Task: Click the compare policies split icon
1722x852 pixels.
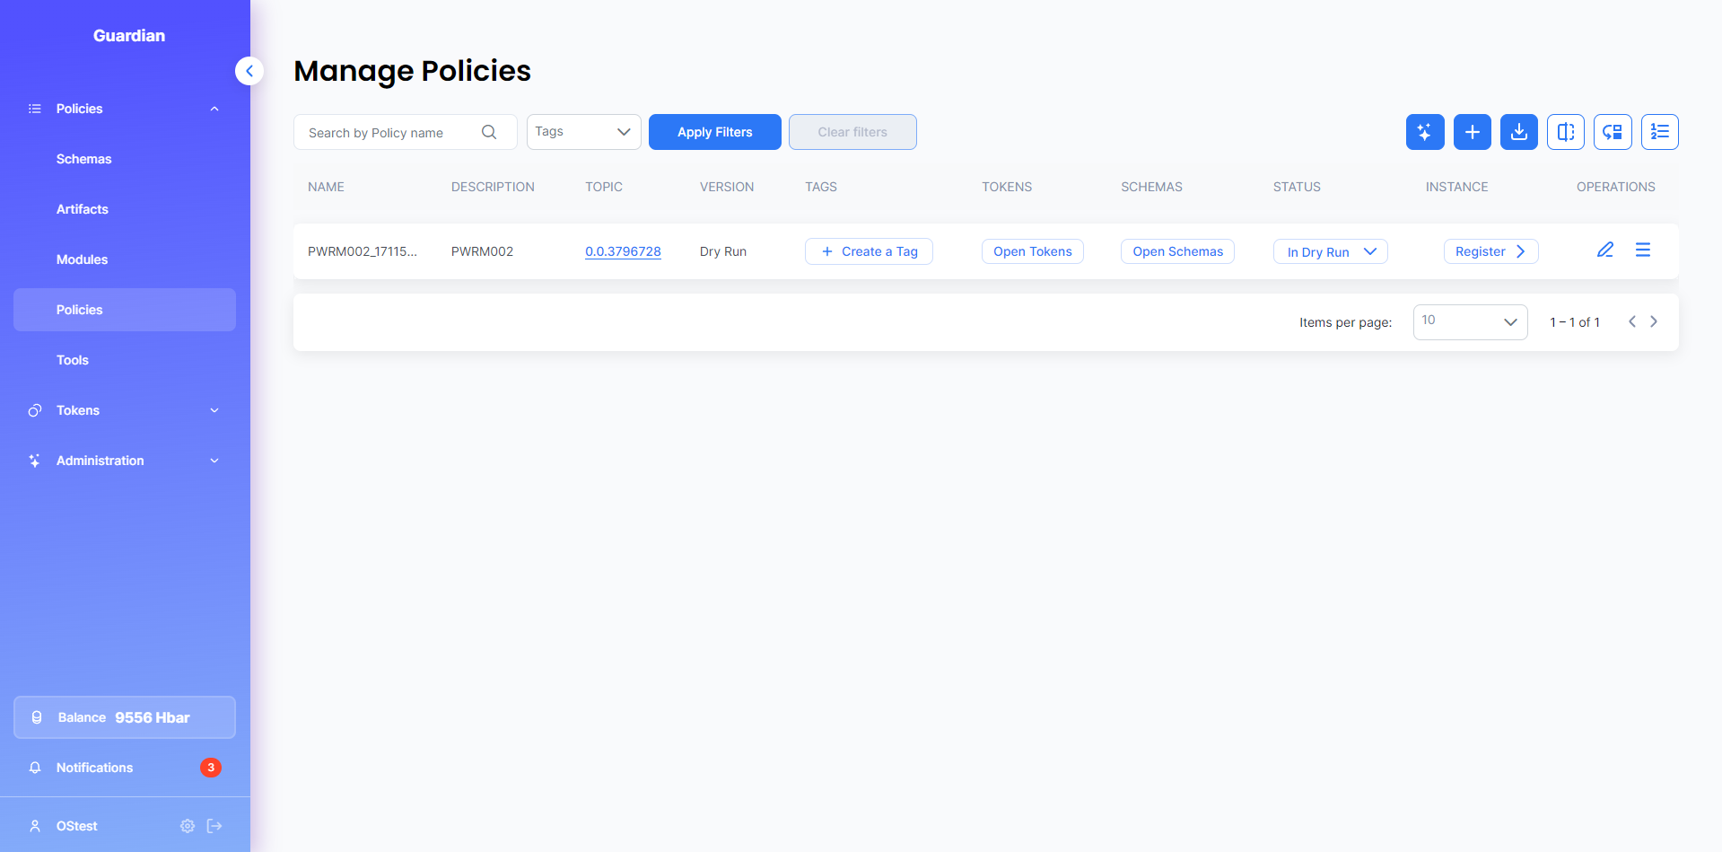Action: [x=1565, y=132]
